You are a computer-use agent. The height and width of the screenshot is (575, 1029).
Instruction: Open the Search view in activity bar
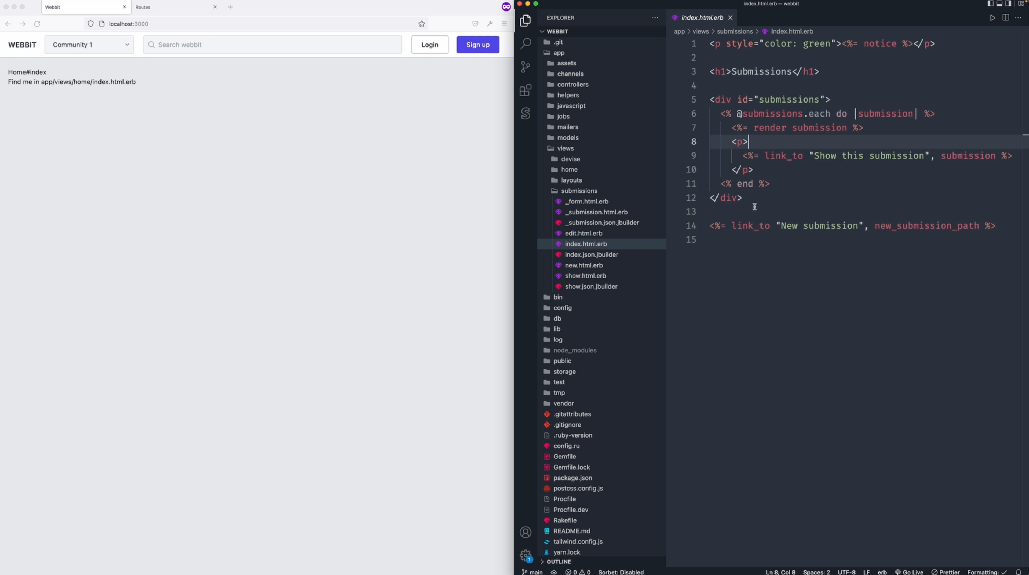pos(525,43)
